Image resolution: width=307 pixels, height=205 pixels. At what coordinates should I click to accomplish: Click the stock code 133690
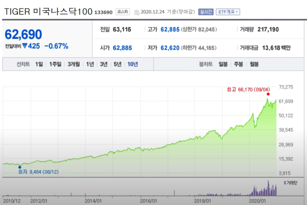(103, 12)
